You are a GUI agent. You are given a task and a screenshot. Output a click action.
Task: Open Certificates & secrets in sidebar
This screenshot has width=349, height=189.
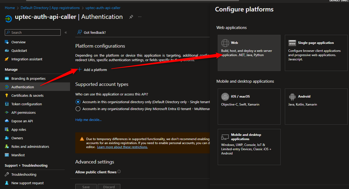click(27, 95)
